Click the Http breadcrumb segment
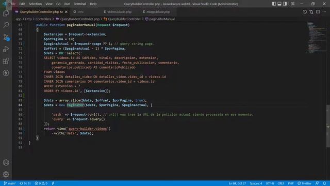330x186 pixels. pyautogui.click(x=28, y=19)
